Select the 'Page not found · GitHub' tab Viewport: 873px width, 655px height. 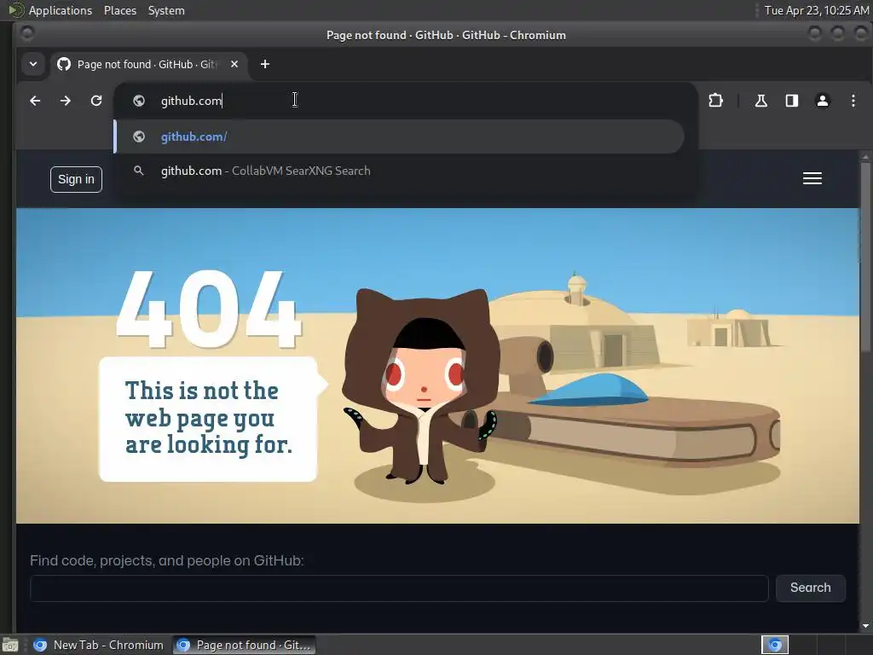(x=148, y=64)
